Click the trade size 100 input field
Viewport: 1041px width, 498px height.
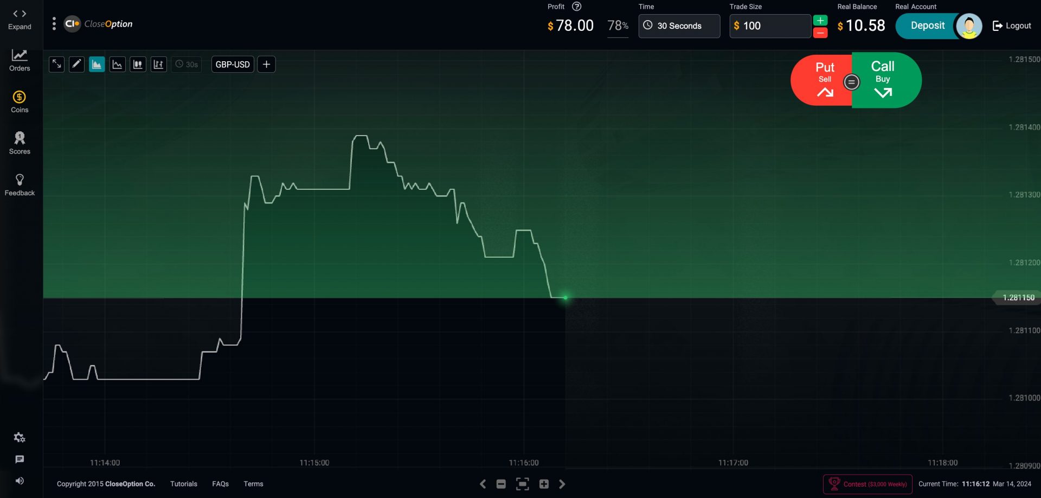pos(770,26)
